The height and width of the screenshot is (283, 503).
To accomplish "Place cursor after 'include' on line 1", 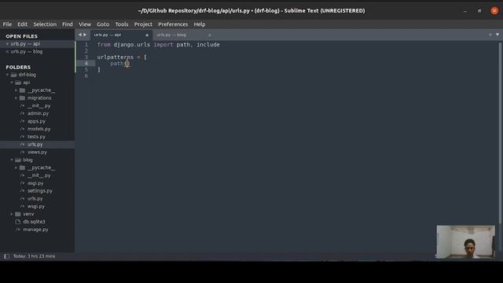I will click(220, 45).
